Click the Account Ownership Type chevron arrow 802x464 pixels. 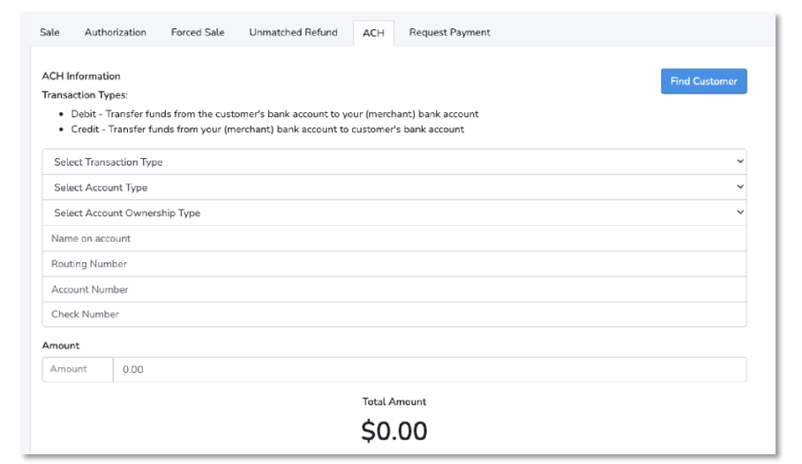coord(739,213)
